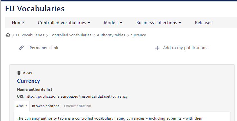The height and width of the screenshot is (121, 237).
Task: Expand the Business collections menu
Action: point(159,23)
